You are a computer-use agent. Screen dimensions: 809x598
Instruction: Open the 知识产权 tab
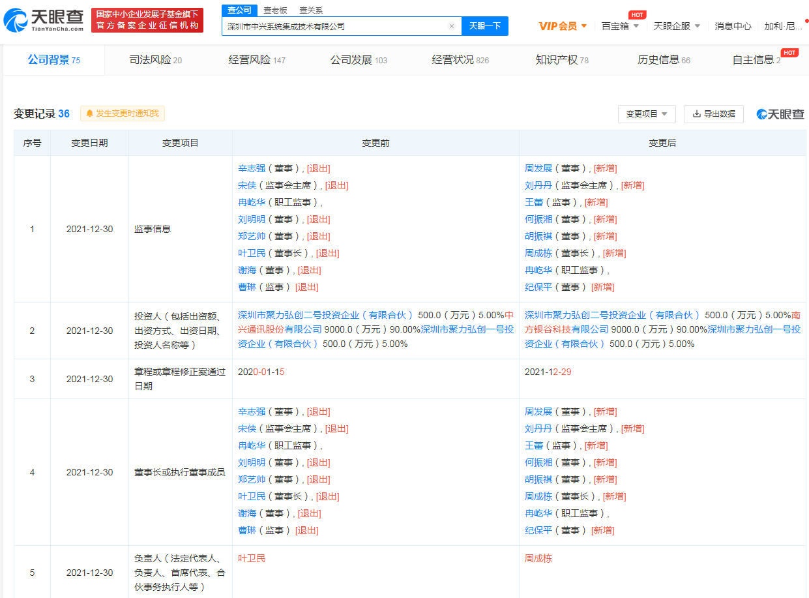tap(562, 60)
